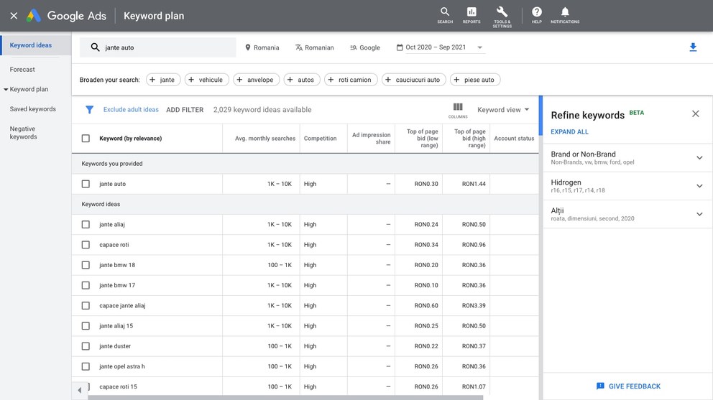Click the Romania location pin

coord(248,47)
